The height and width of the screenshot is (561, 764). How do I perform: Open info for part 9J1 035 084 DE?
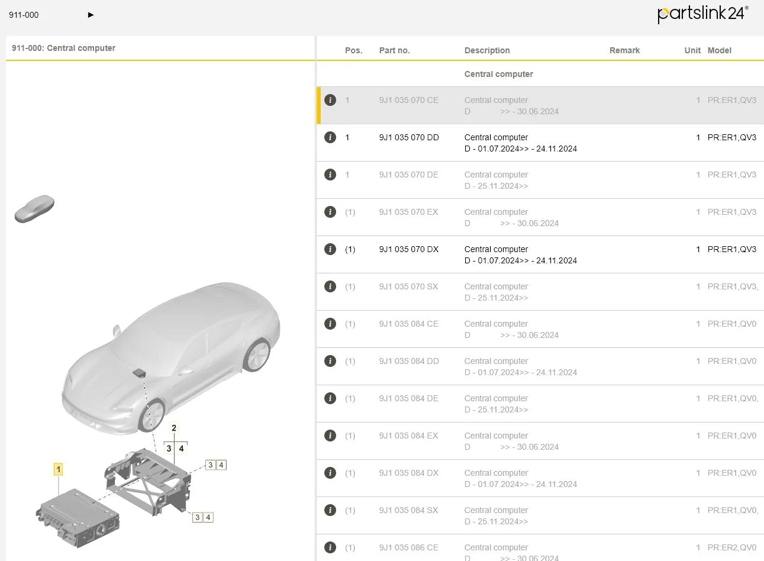pos(330,398)
